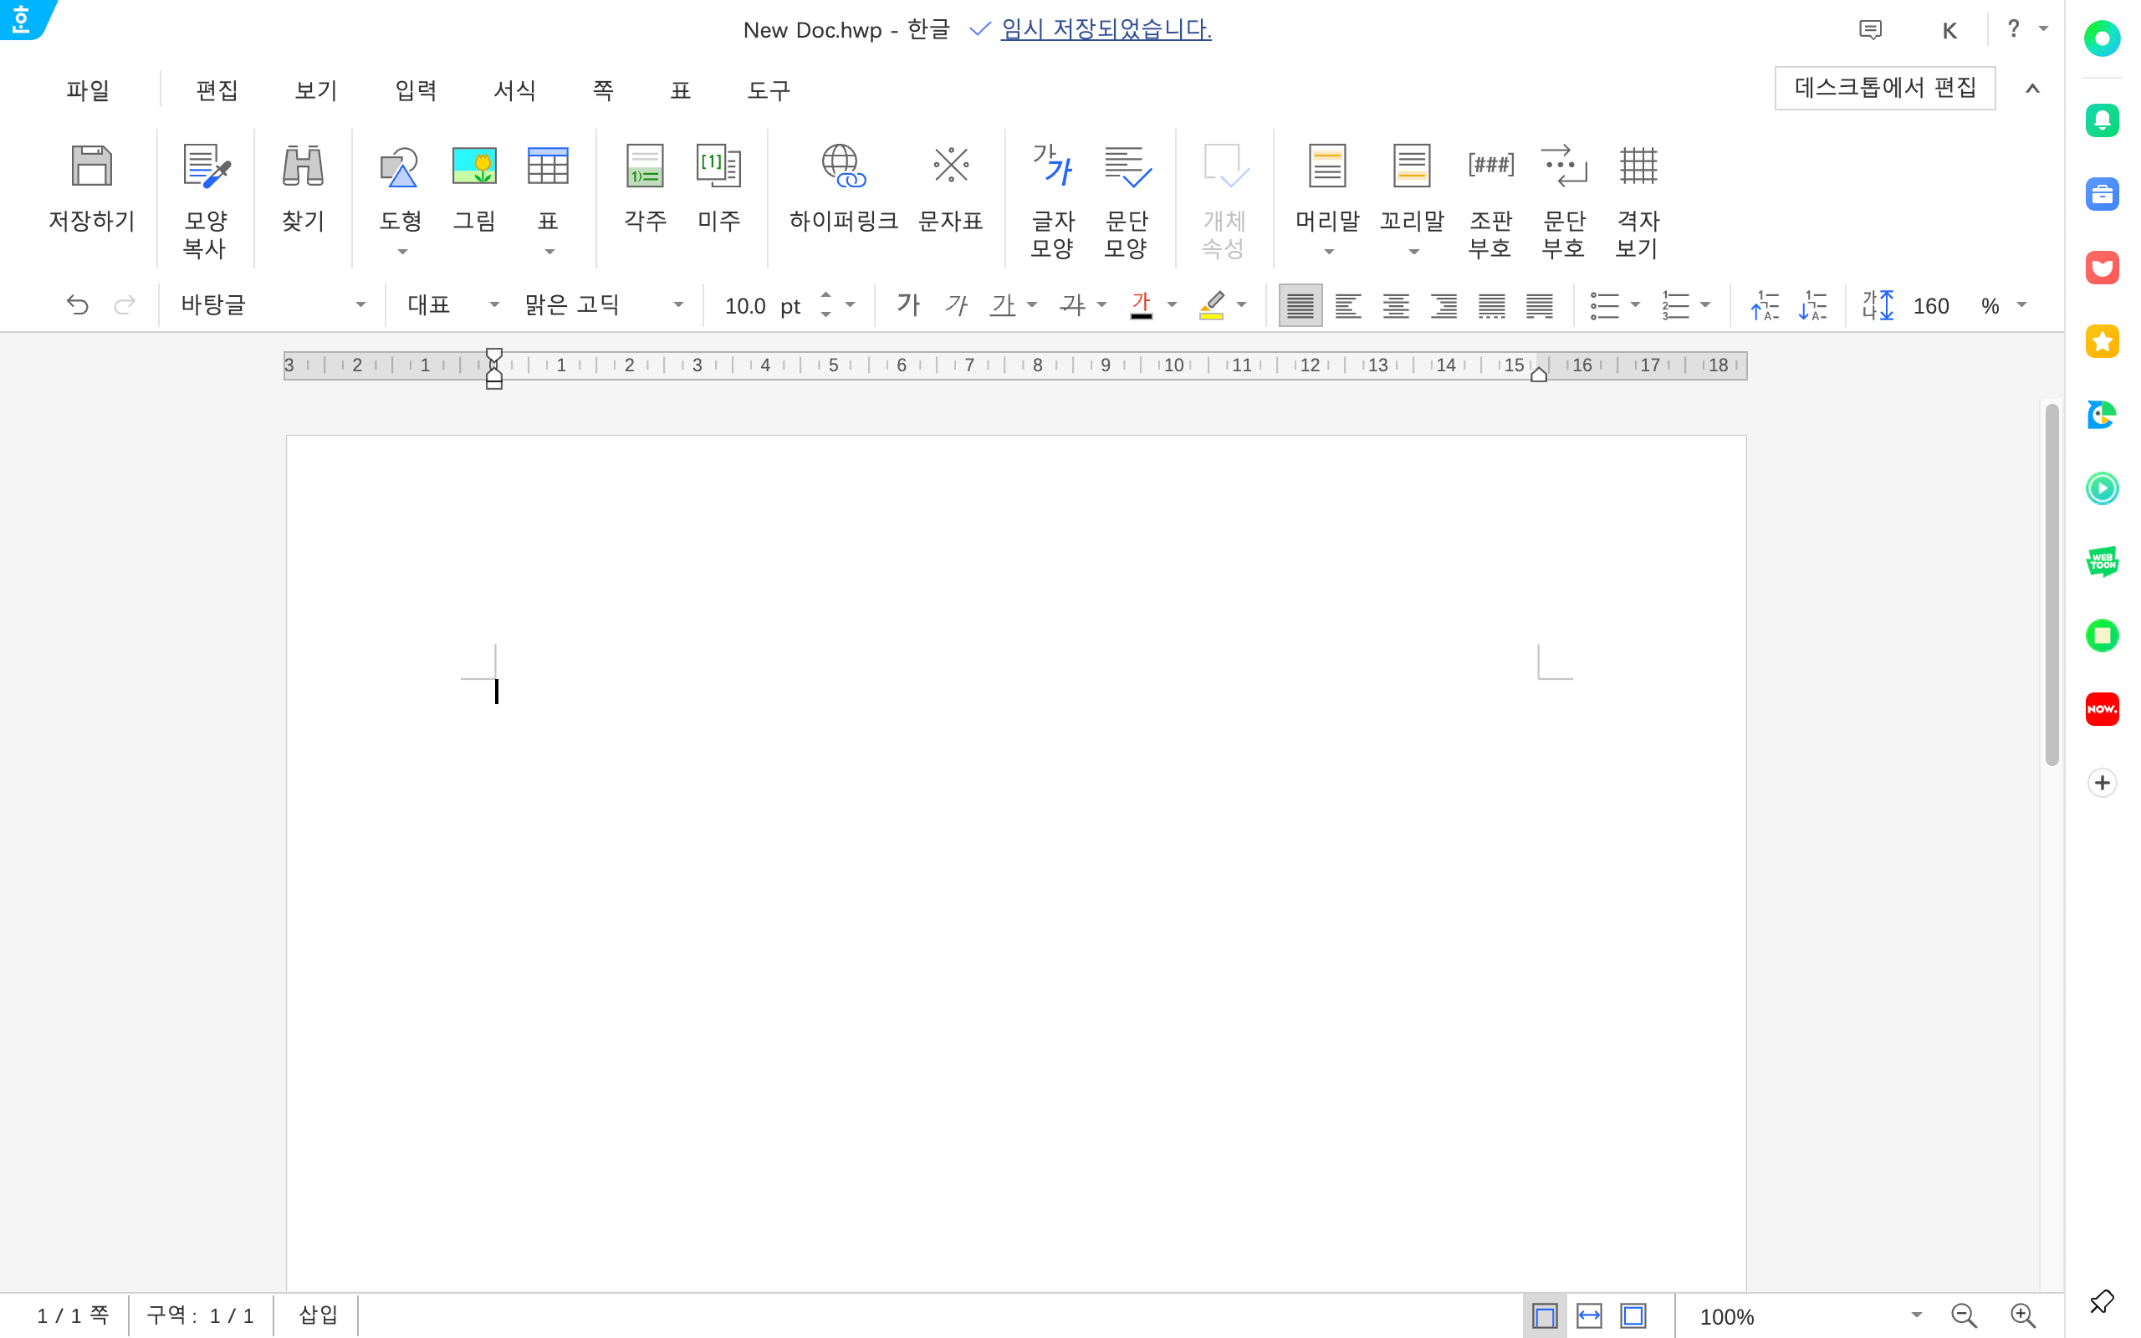This screenshot has width=2141, height=1338.
Task: Toggle grid view with 격자 보기
Action: point(1638,167)
